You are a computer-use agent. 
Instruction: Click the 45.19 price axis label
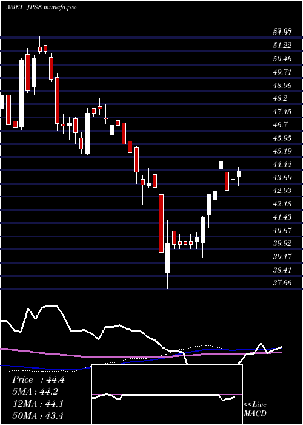[282, 151]
